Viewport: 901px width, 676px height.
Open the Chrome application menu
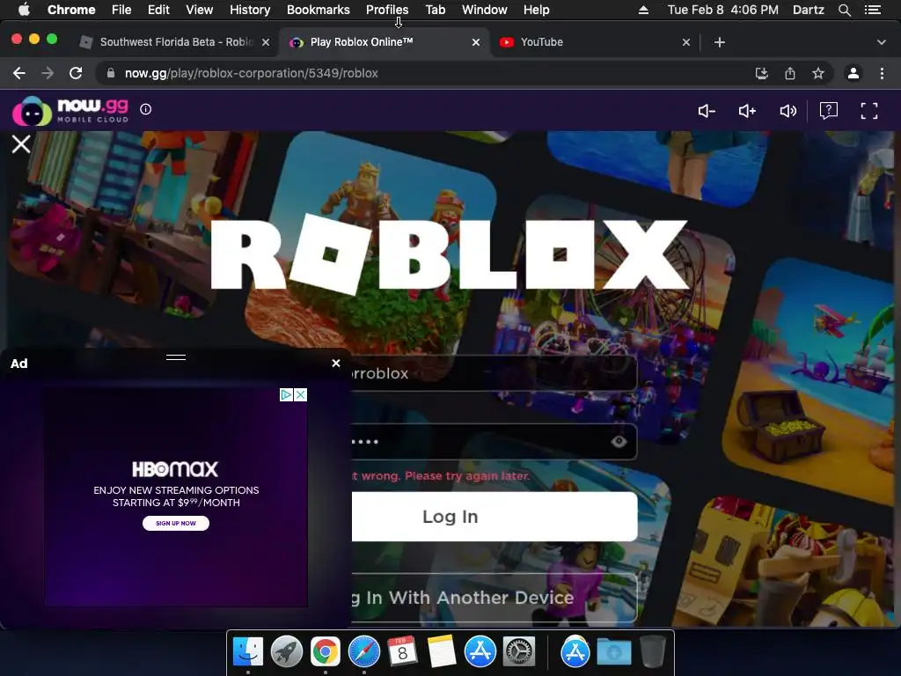71,10
